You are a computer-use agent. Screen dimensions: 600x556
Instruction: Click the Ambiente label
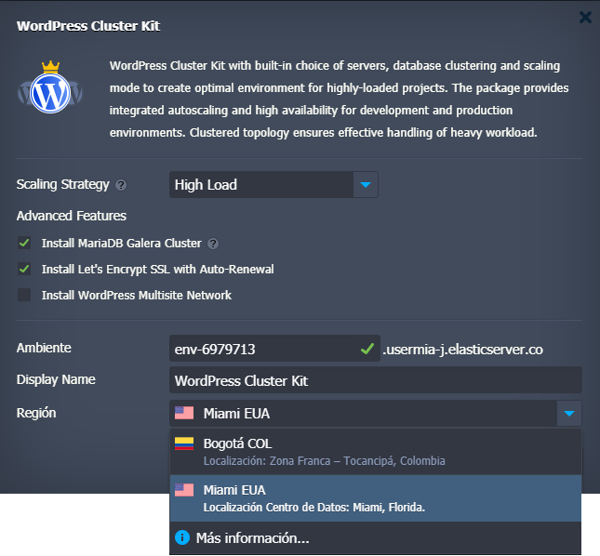tap(44, 348)
